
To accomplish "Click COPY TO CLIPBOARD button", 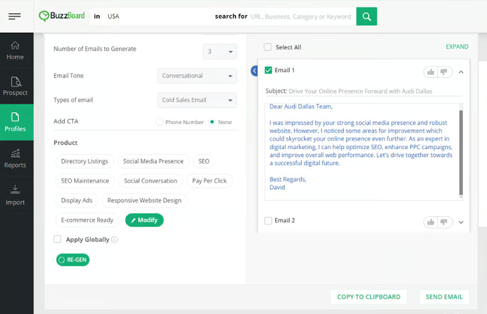I will [x=369, y=297].
